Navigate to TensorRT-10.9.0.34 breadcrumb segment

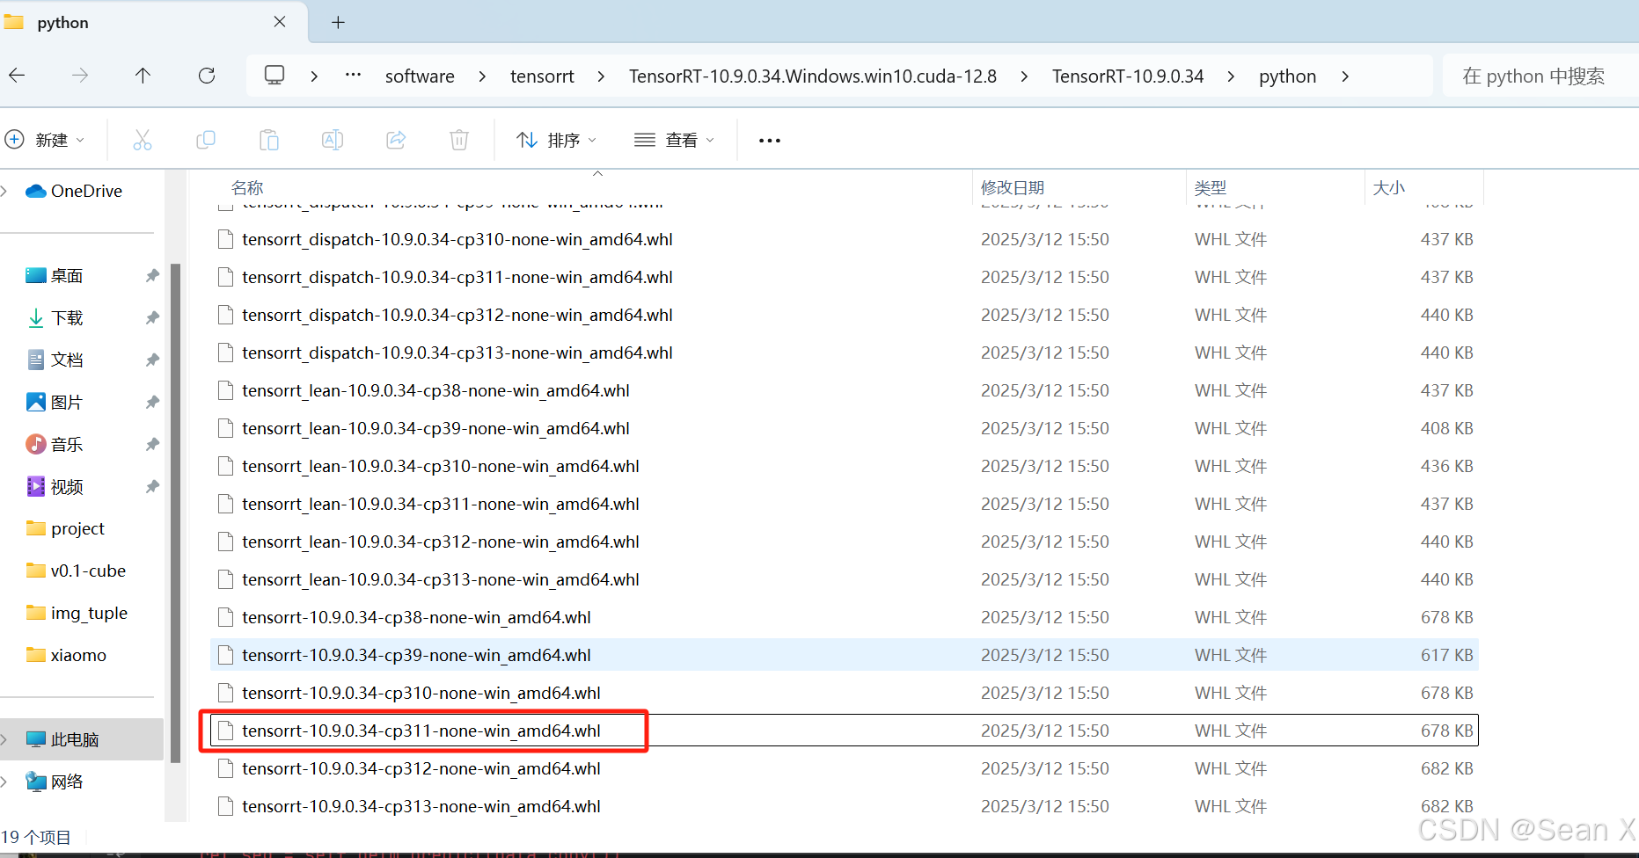1128,76
